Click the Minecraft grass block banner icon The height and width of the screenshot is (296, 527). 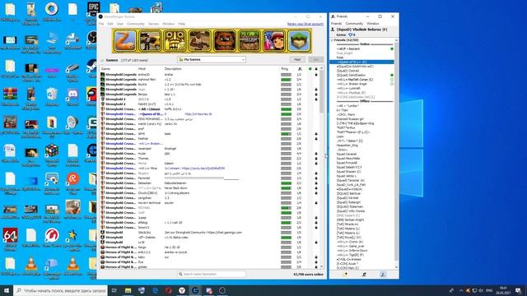299,40
